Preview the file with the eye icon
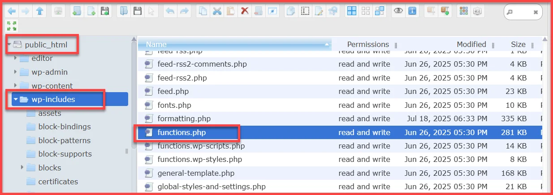The width and height of the screenshot is (553, 195). [398, 11]
